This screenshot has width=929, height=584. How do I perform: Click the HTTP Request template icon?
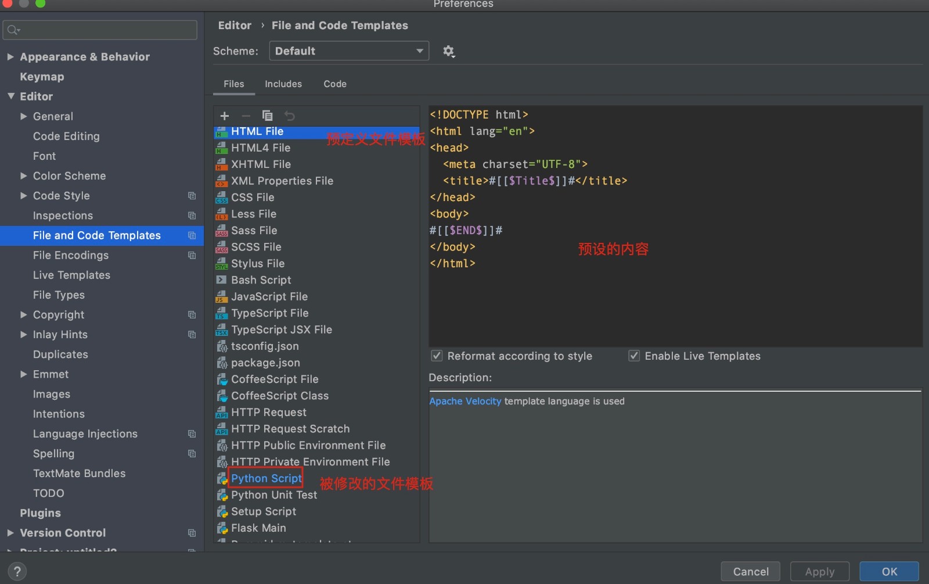[x=221, y=413]
